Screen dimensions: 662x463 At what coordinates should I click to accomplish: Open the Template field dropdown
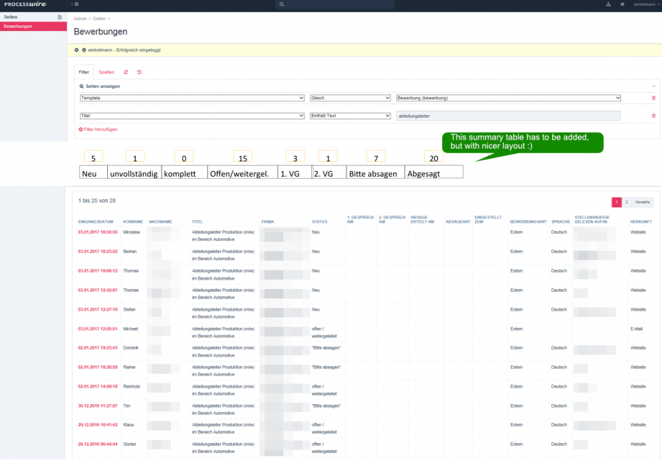[191, 98]
